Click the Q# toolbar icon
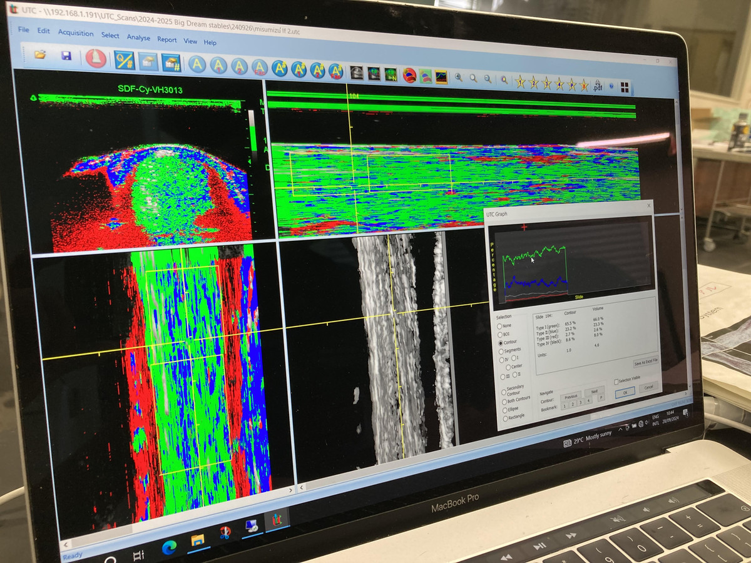The height and width of the screenshot is (563, 751). pyautogui.click(x=124, y=60)
